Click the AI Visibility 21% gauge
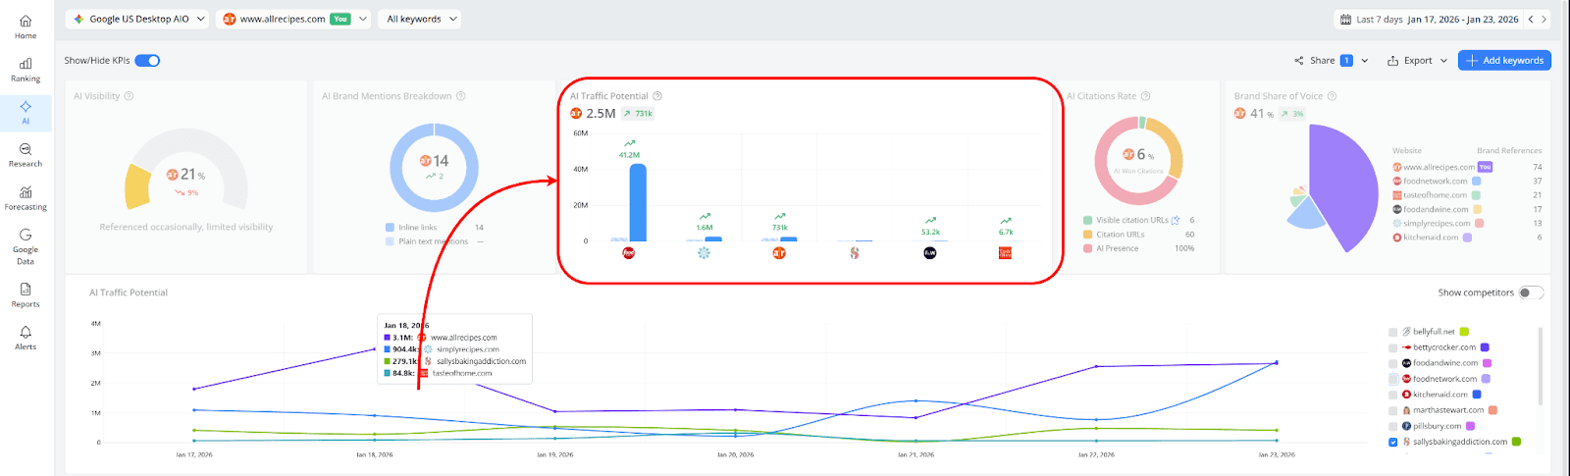The image size is (1570, 476). tap(186, 169)
